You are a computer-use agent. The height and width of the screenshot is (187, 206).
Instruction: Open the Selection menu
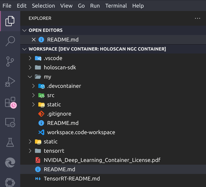[44, 6]
